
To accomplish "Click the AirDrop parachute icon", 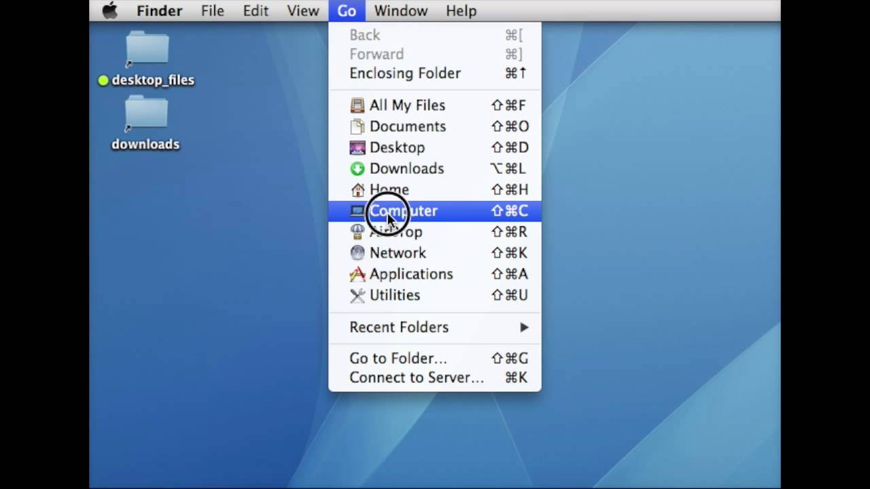I will [x=358, y=232].
